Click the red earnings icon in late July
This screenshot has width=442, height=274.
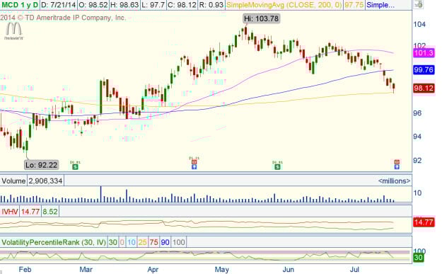pyautogui.click(x=397, y=162)
